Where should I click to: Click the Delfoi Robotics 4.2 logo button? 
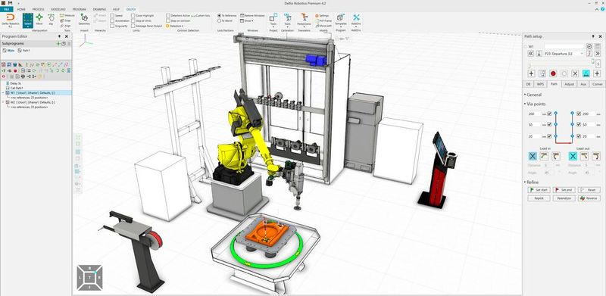[10, 20]
